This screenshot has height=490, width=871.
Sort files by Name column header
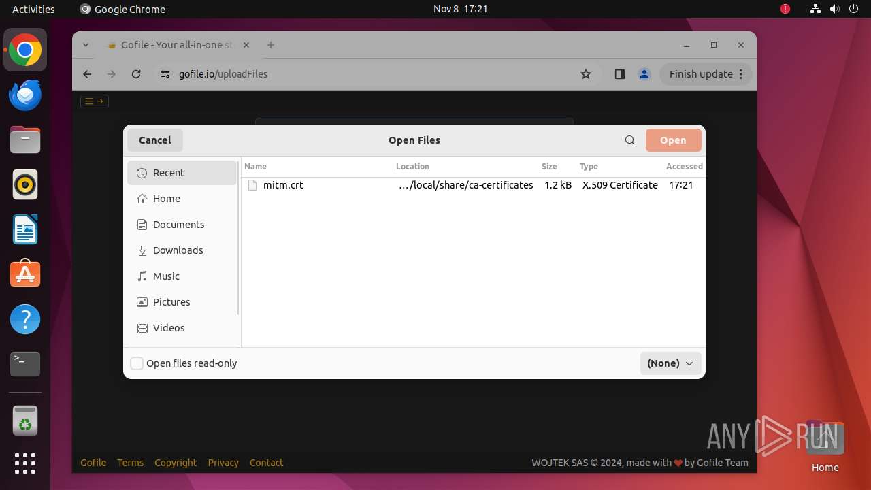255,166
